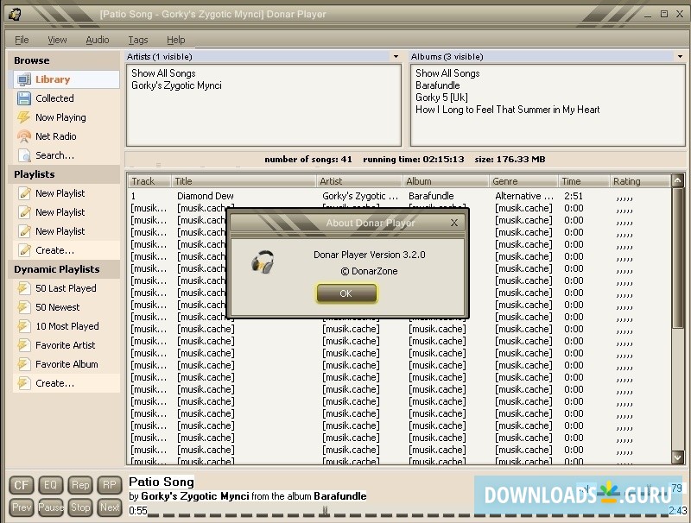
Task: Open the View menu
Action: pyautogui.click(x=57, y=40)
